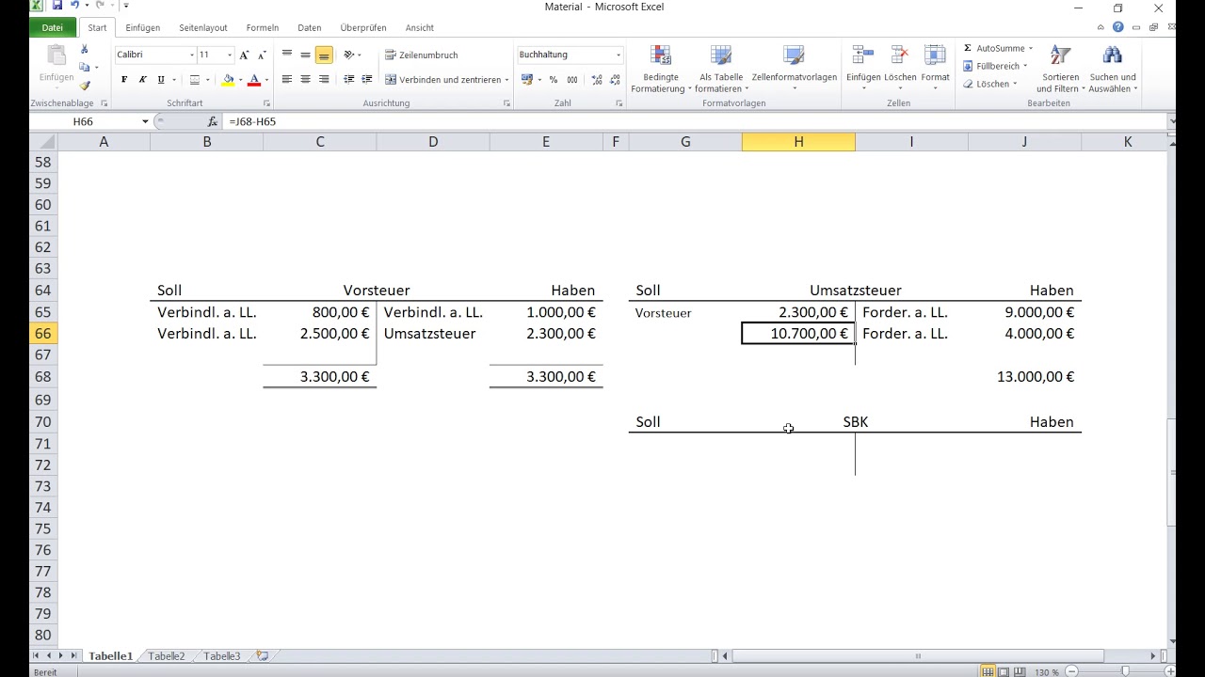The height and width of the screenshot is (677, 1205).
Task: Open the Tabelle2 sheet tab
Action: pyautogui.click(x=167, y=656)
